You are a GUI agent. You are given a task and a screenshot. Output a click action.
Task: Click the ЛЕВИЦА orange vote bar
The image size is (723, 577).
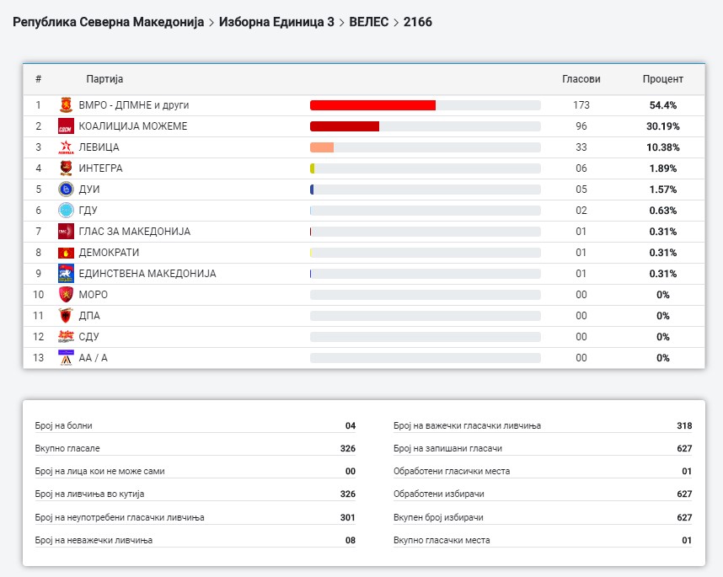tap(322, 147)
